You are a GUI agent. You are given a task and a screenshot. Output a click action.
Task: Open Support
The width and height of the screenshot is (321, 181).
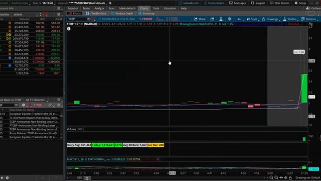[x=258, y=3]
